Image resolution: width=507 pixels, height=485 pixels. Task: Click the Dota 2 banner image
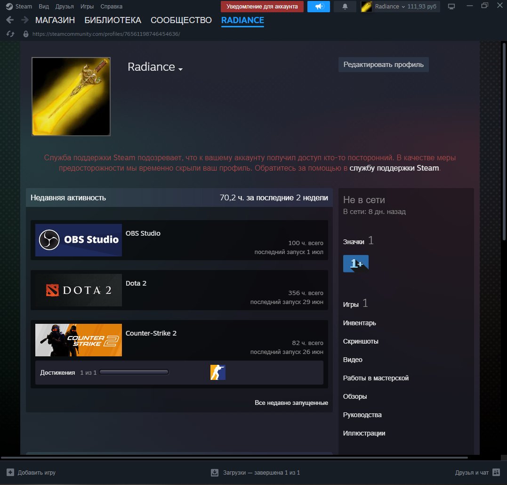click(x=79, y=290)
